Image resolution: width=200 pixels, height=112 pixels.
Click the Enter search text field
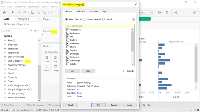pos(100,26)
